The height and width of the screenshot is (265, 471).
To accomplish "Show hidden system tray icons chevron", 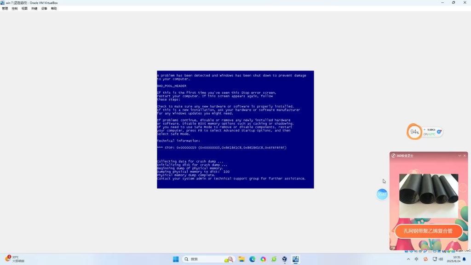I will 408,259.
